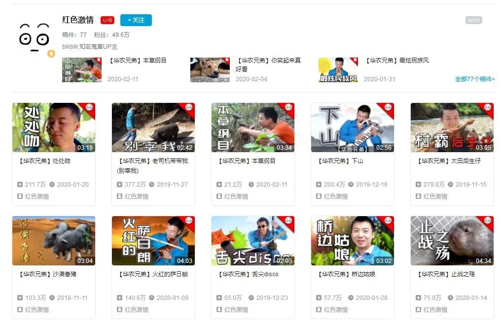Open the 你笑起来真好看 dog thumbnail

(210, 70)
